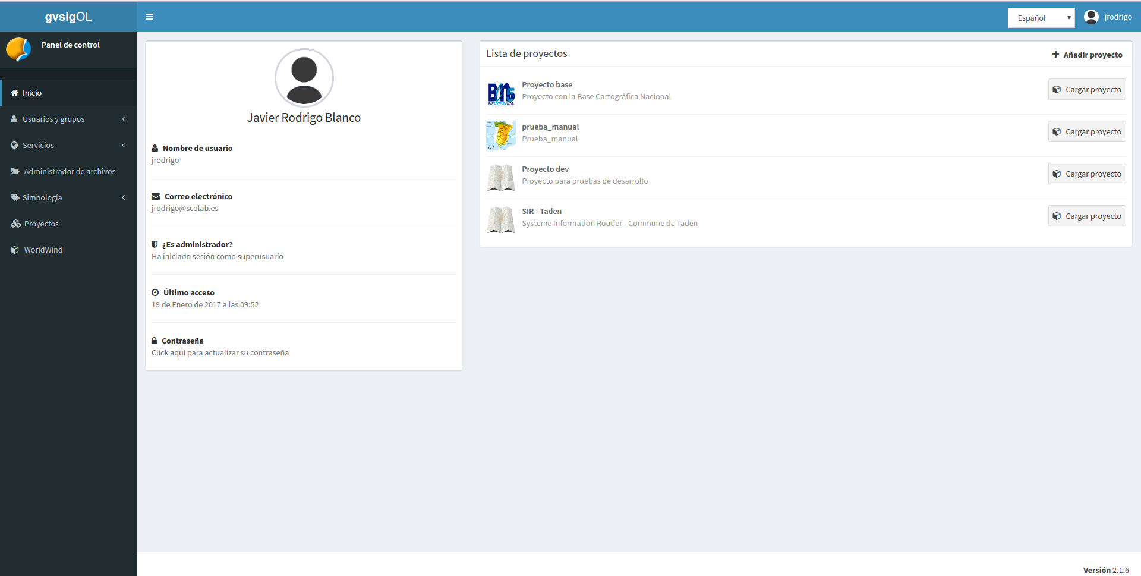Open the Español language dropdown
The image size is (1141, 576).
(1041, 18)
